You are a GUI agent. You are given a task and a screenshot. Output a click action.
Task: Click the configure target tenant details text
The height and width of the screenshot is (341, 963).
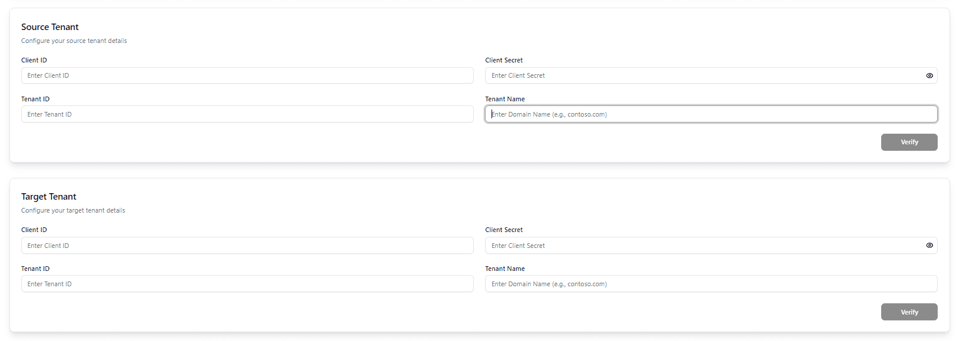(73, 210)
